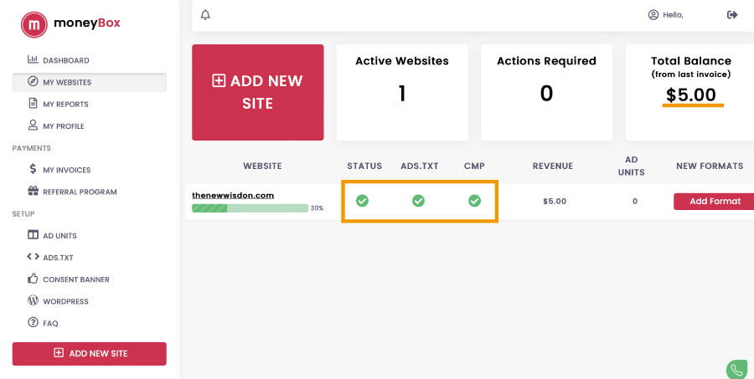
Task: Open My Reports page
Action: [90, 104]
